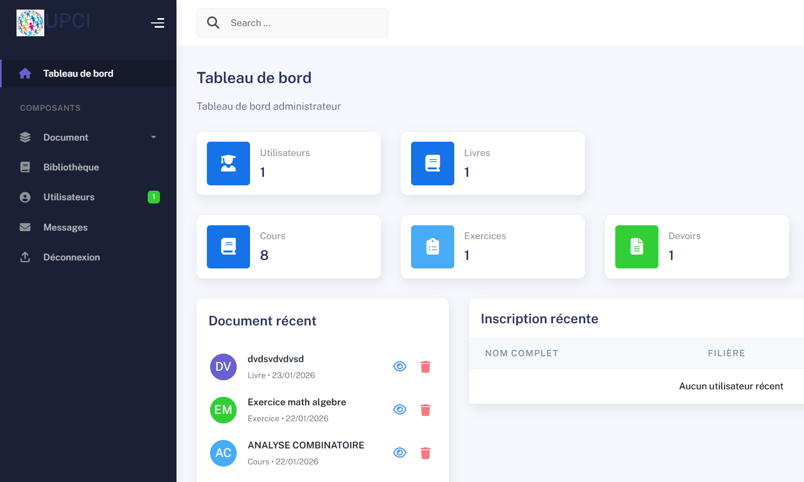This screenshot has width=804, height=482.
Task: Delete dvdsvdvdvsd with the trash icon
Action: [425, 366]
